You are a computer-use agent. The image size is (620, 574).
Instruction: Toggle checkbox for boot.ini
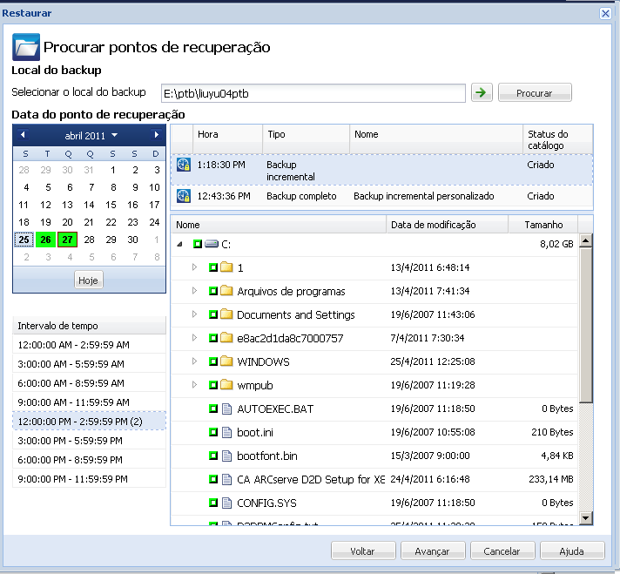coord(213,432)
